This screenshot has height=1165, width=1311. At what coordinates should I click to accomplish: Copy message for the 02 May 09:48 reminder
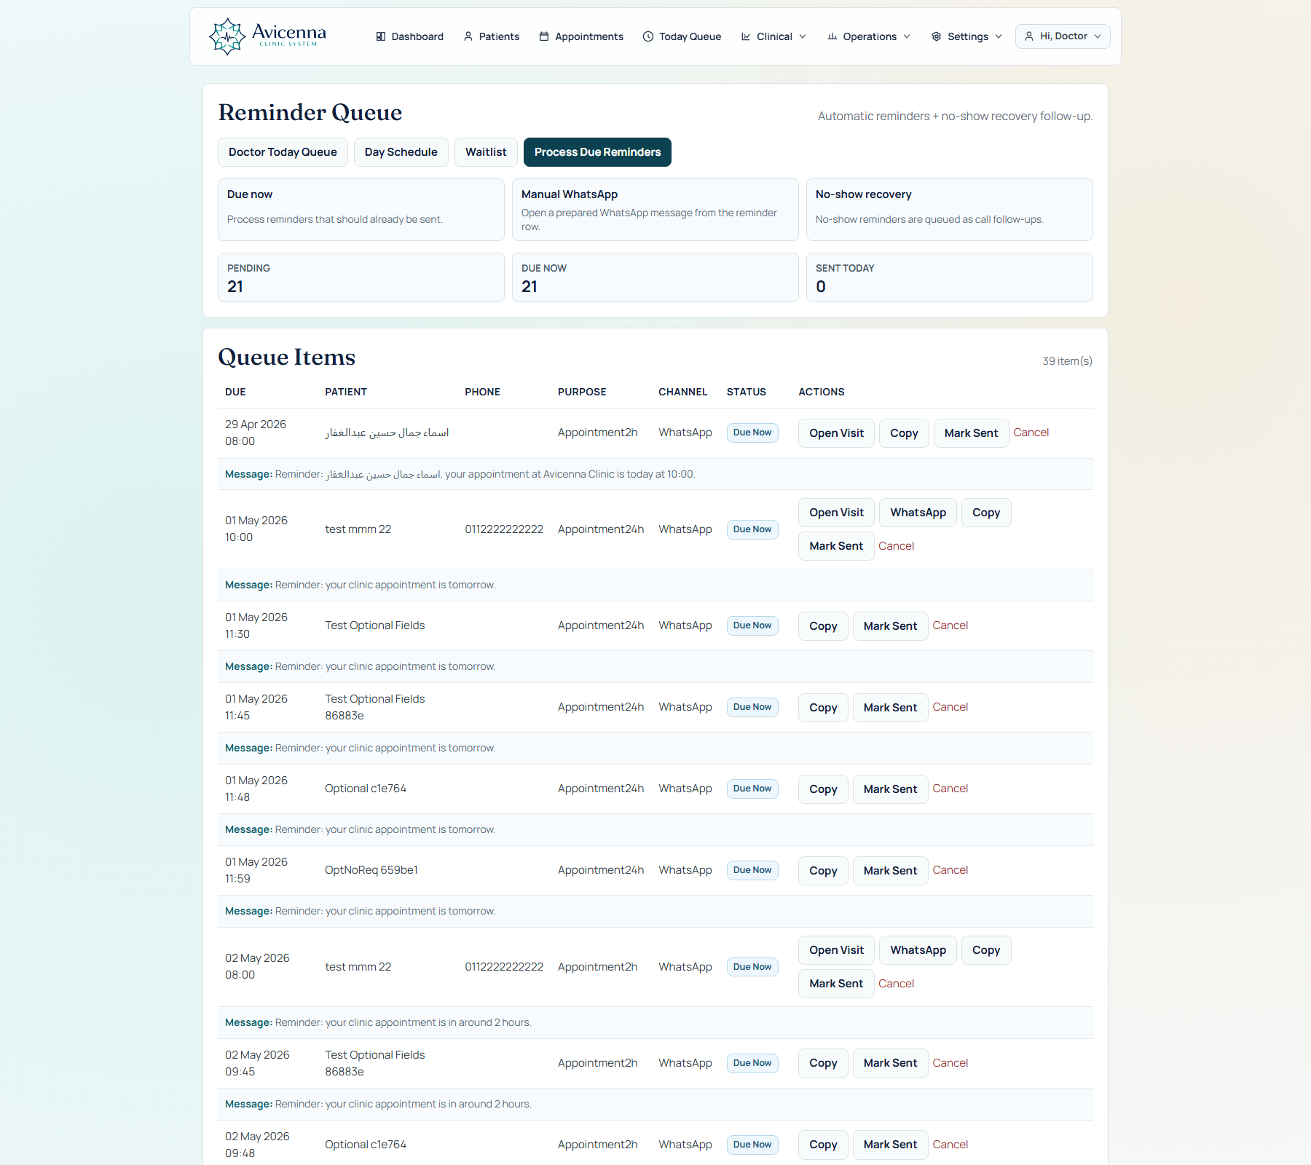pyautogui.click(x=823, y=1145)
